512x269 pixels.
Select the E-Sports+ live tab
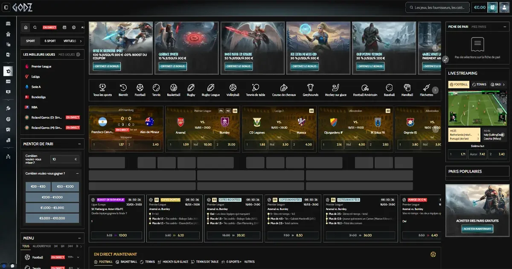coord(231,262)
